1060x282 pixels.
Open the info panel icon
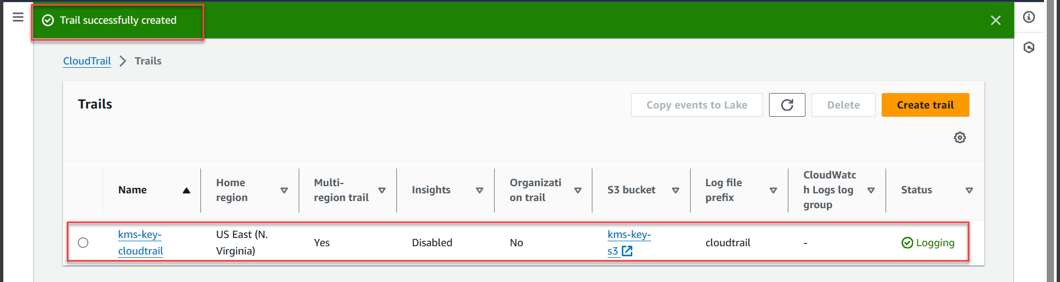1029,17
